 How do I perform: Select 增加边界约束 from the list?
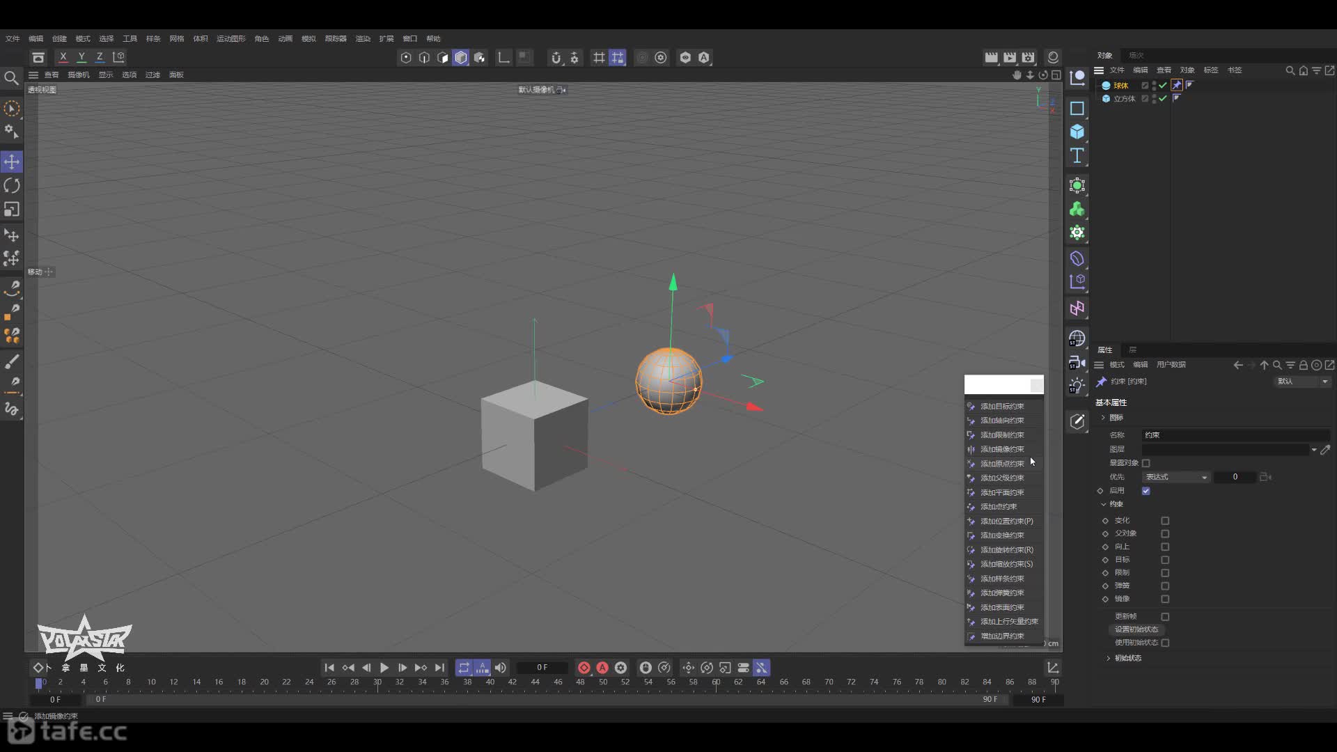[x=1003, y=636]
